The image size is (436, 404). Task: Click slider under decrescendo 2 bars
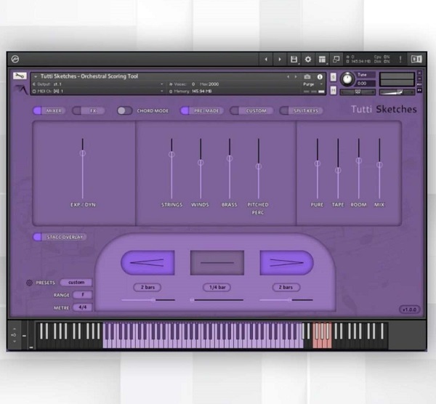286,300
